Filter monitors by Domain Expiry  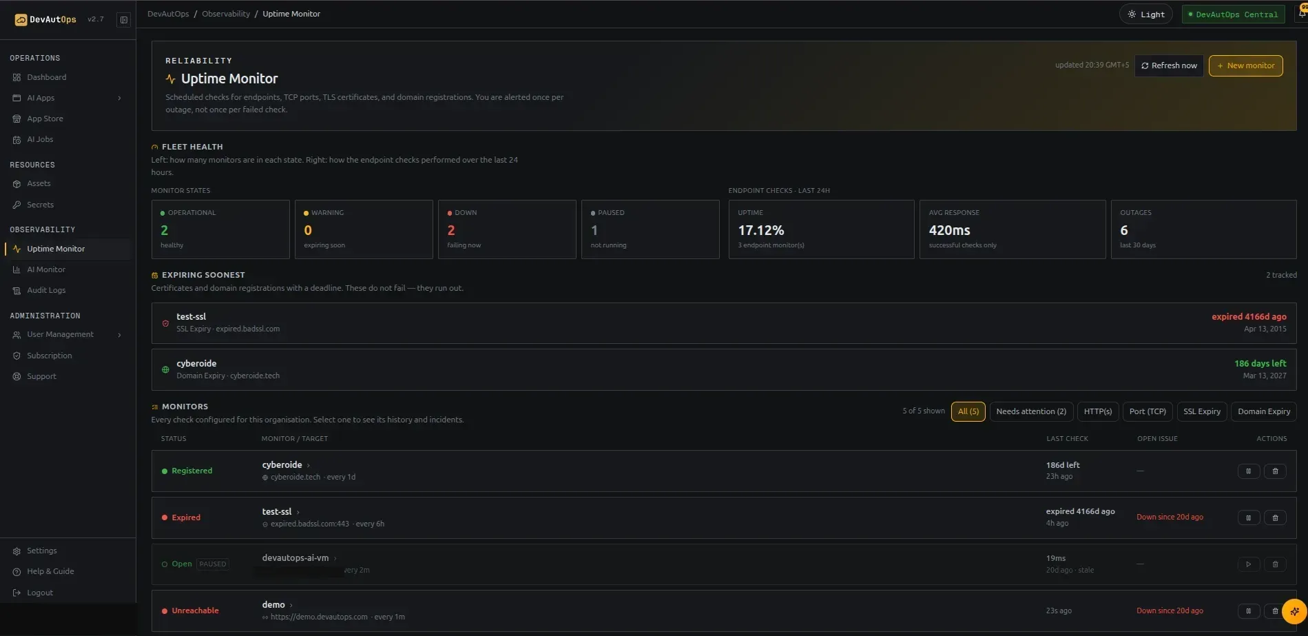coord(1263,411)
